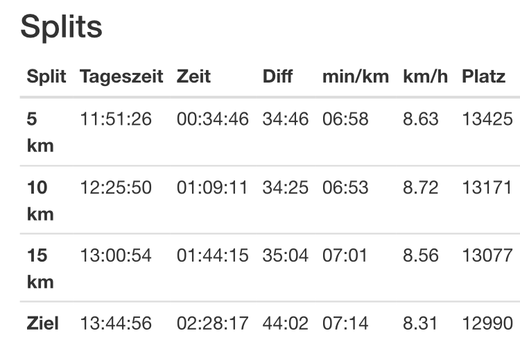Click the Split column header
Viewport: 520px width, 356px height.
pyautogui.click(x=46, y=77)
